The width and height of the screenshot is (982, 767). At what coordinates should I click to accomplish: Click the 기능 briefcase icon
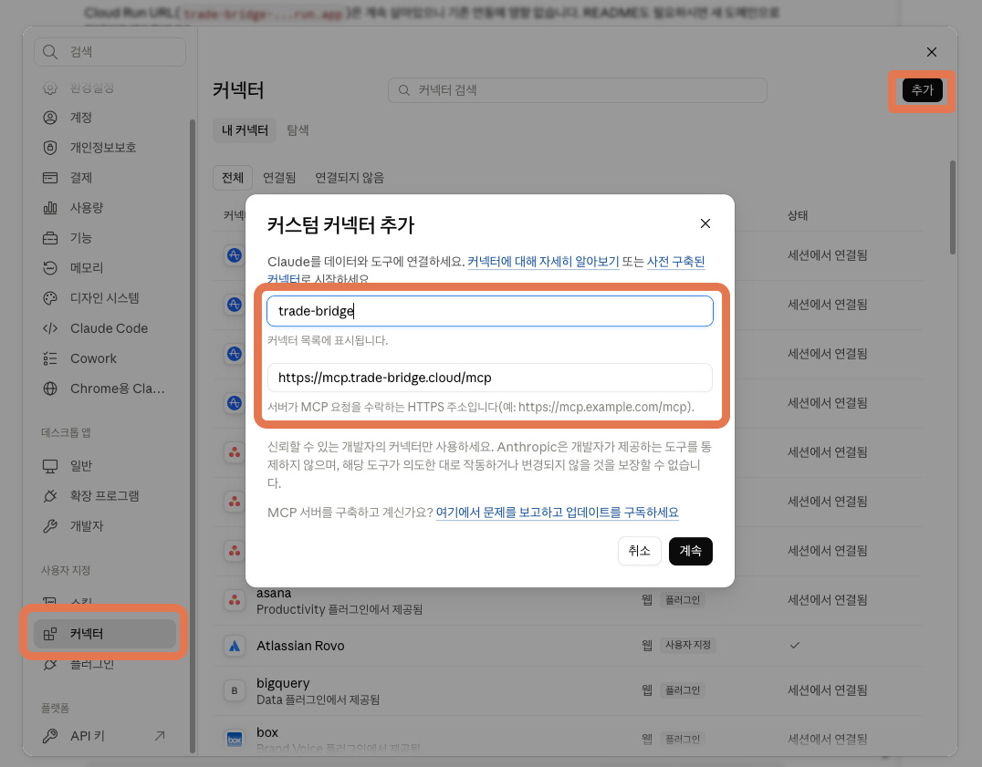pyautogui.click(x=50, y=238)
